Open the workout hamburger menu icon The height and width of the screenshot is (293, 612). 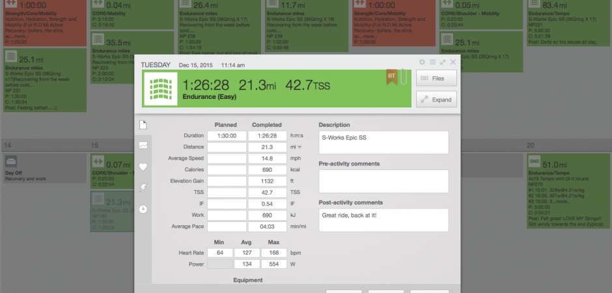432,62
